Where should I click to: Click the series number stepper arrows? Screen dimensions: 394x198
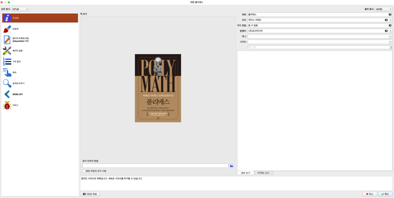coord(391,48)
